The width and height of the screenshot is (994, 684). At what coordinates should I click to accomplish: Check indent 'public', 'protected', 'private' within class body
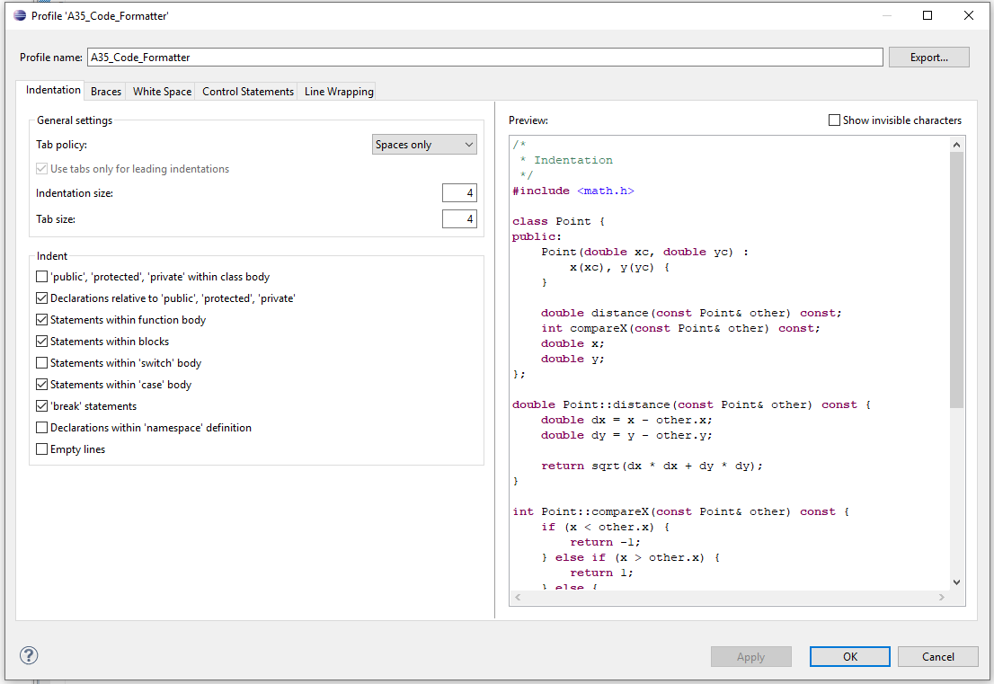[41, 277]
